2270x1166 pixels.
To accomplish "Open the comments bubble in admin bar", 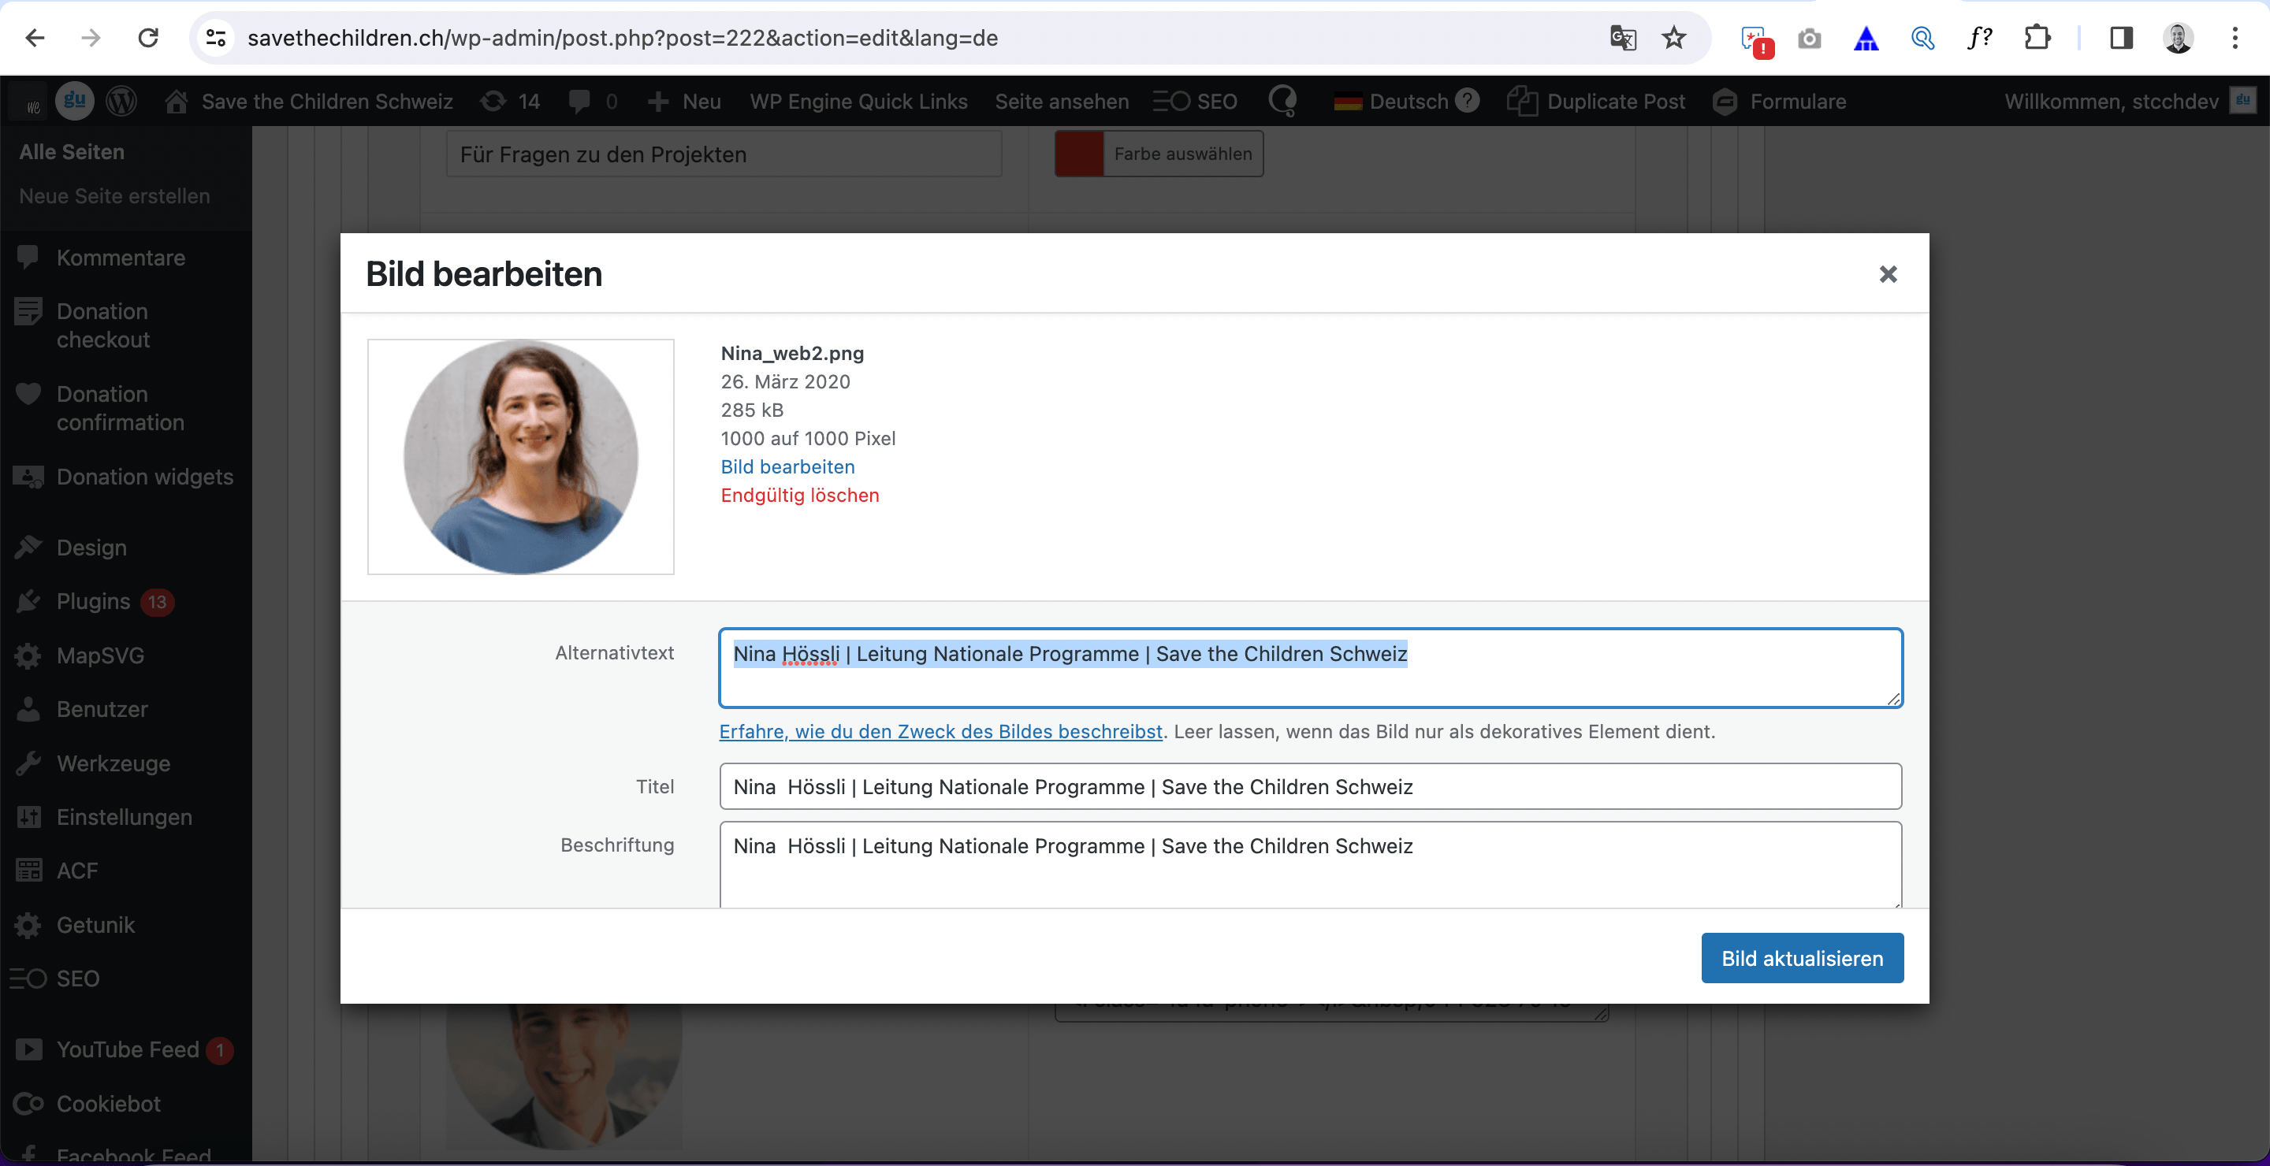I will point(593,102).
